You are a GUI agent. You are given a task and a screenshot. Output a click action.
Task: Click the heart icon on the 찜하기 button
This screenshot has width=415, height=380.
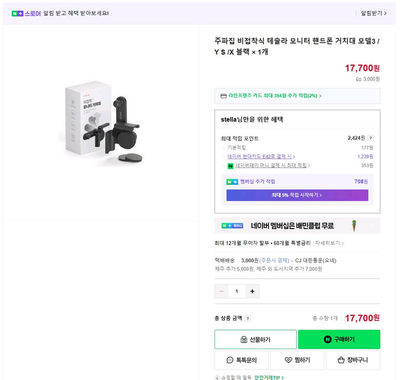pos(287,360)
